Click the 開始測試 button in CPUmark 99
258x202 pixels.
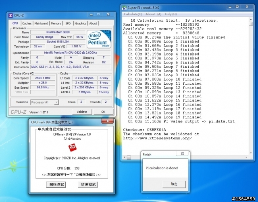coord(56,184)
